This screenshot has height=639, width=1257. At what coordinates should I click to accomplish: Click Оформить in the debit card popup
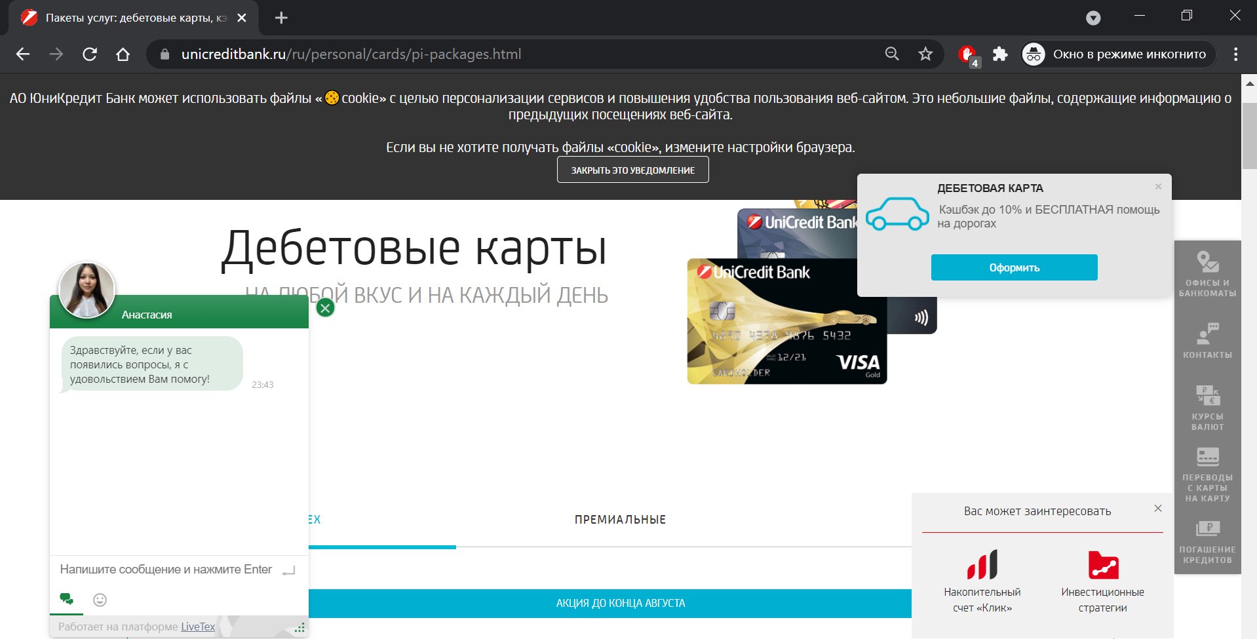point(1014,267)
